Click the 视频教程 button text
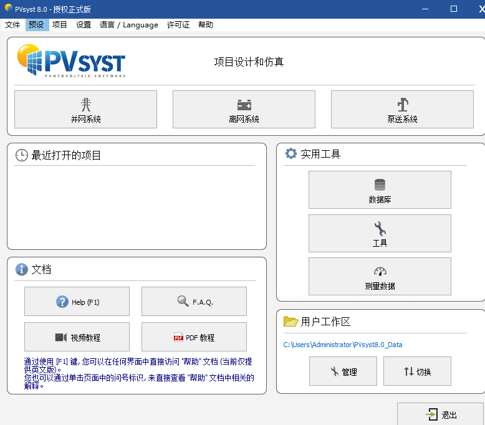 tap(85, 338)
